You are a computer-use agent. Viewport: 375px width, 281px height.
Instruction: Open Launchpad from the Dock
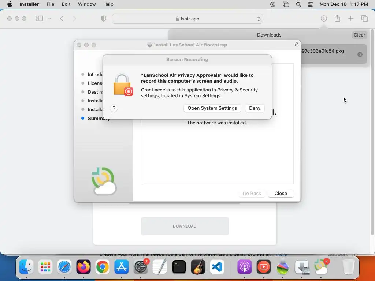point(45,267)
